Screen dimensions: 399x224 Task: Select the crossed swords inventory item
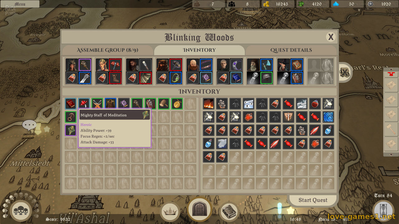click(97, 104)
